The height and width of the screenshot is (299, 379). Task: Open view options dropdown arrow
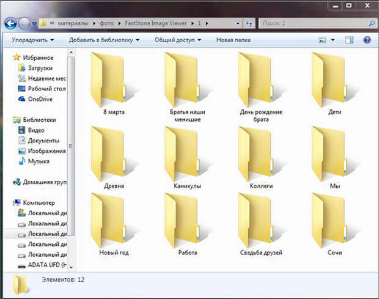[333, 40]
